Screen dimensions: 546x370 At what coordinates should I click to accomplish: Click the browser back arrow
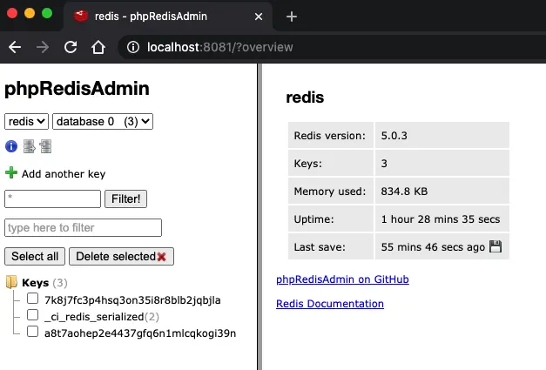15,47
